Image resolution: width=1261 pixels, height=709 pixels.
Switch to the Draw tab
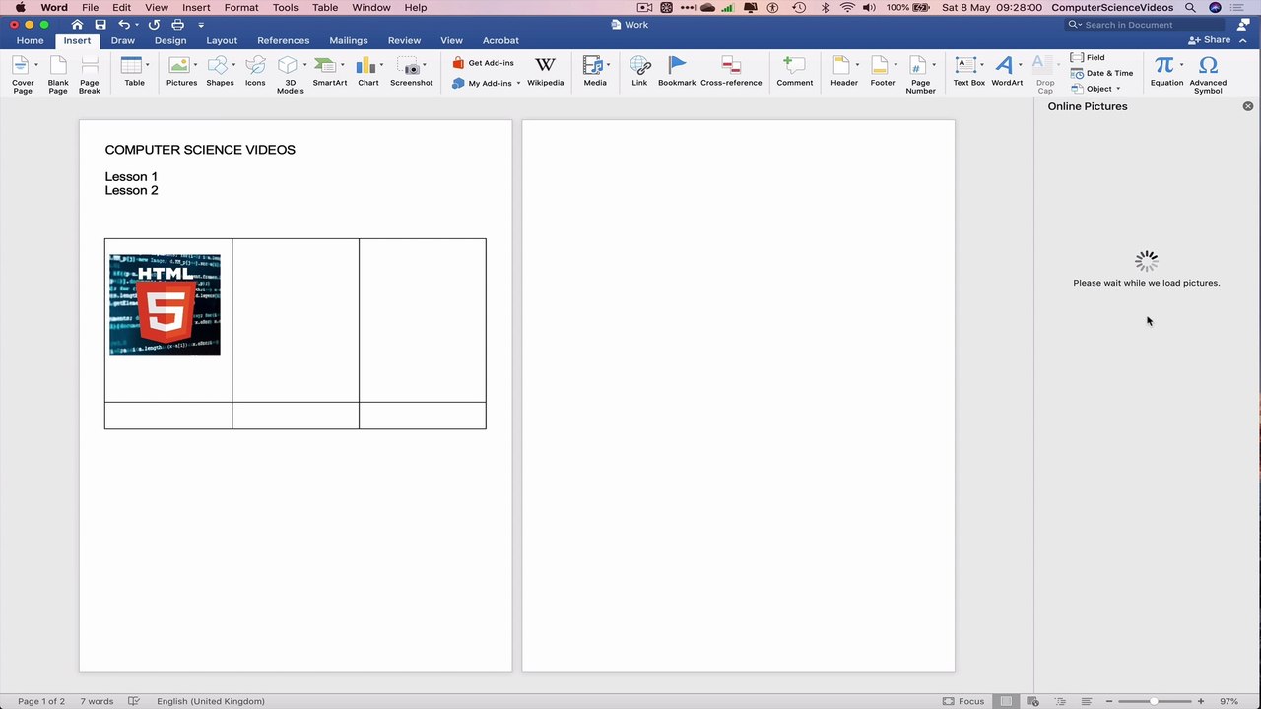[123, 40]
